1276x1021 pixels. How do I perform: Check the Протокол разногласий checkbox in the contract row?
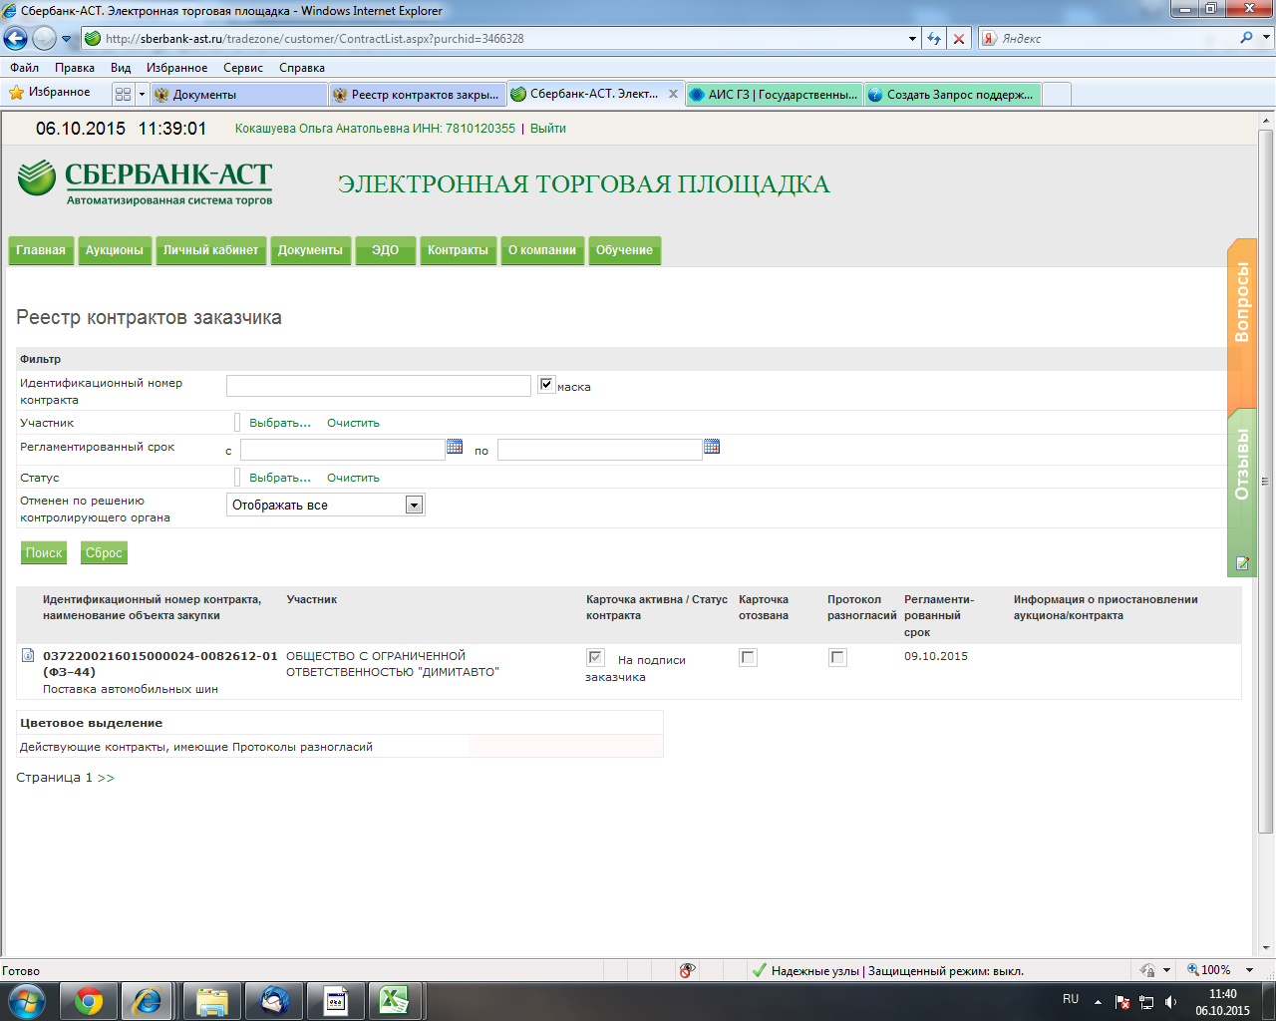click(837, 657)
